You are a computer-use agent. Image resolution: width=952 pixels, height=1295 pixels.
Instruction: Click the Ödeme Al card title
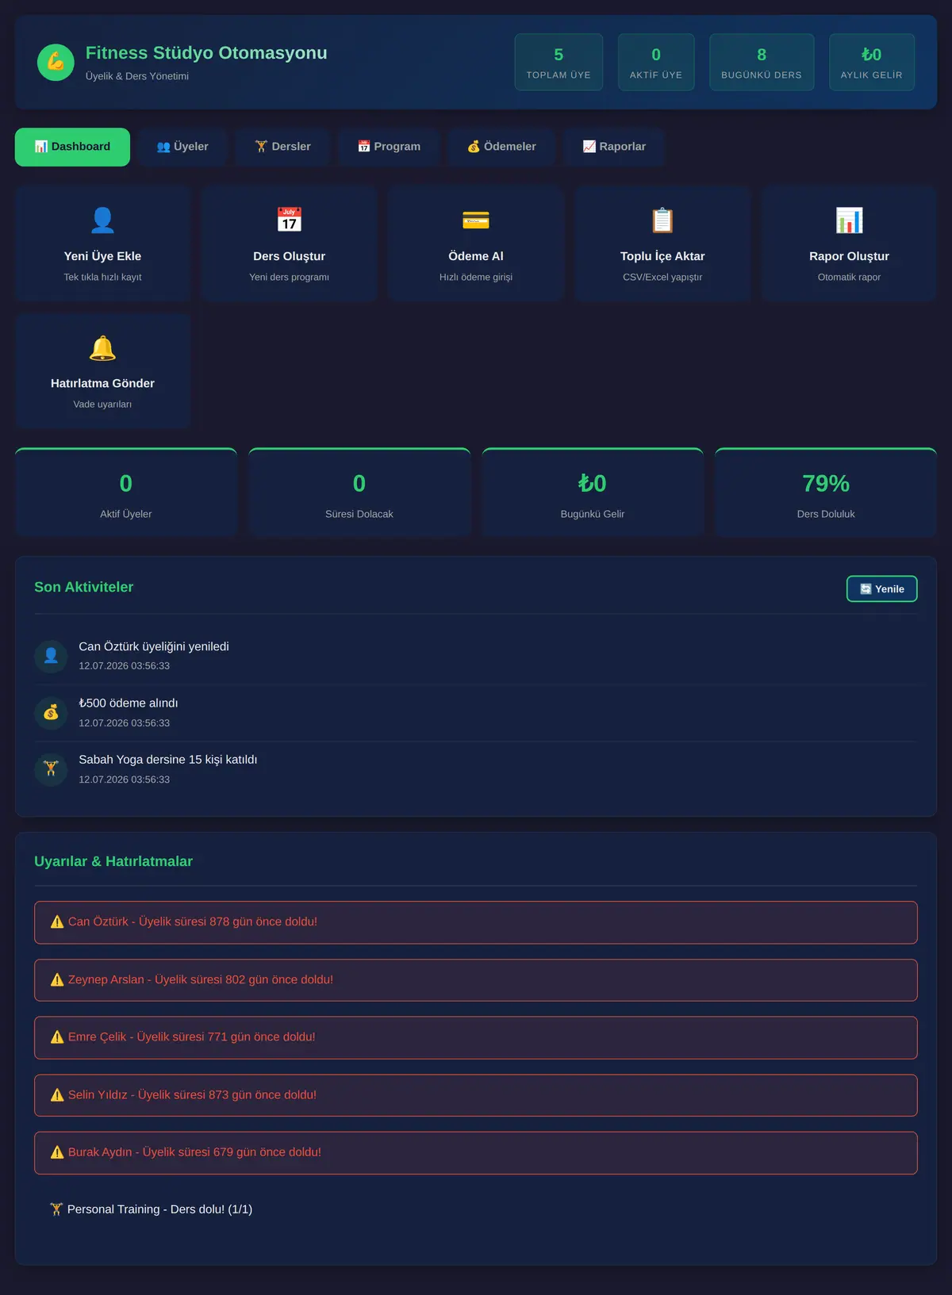tap(476, 256)
